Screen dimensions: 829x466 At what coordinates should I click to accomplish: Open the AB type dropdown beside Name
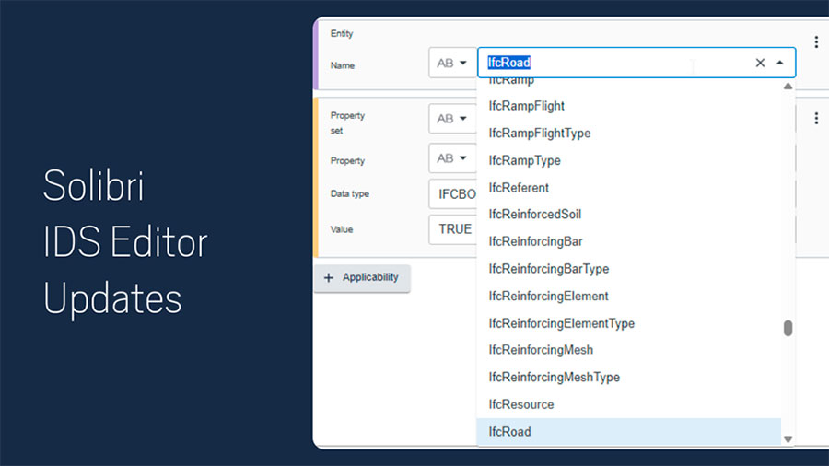click(x=451, y=63)
